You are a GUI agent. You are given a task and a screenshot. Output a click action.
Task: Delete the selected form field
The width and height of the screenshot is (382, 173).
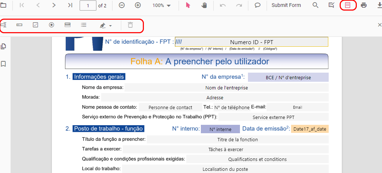click(130, 25)
